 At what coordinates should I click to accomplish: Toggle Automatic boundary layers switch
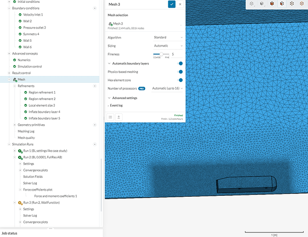tap(180, 64)
